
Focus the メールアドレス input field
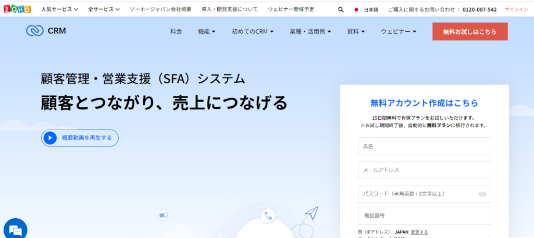coord(425,170)
